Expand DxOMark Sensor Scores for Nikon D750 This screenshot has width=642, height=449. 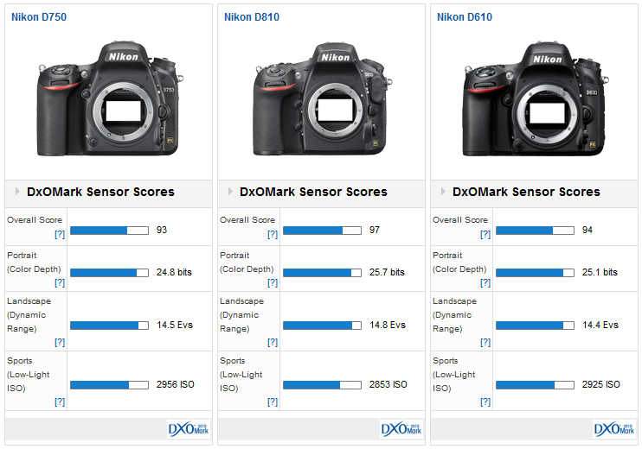point(16,192)
